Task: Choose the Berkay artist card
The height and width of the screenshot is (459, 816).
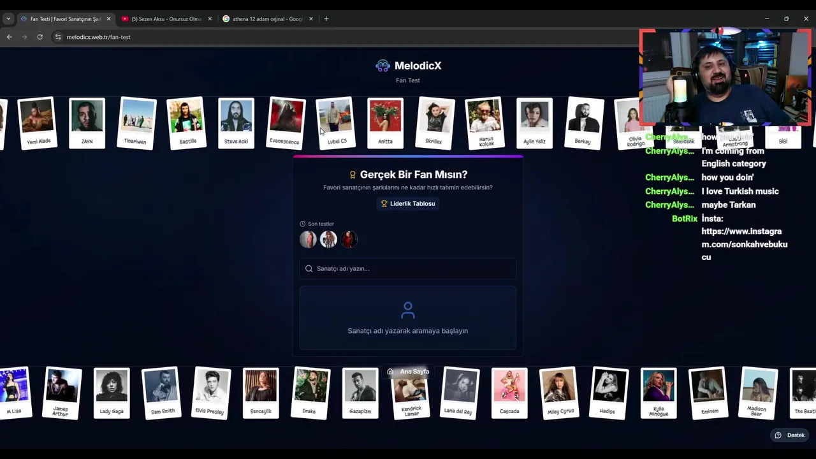Action: click(x=584, y=123)
